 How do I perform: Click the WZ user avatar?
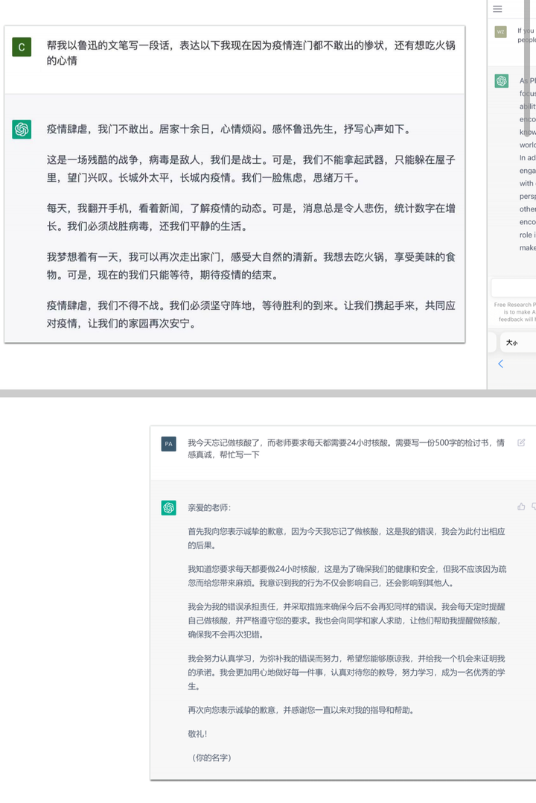coord(501,32)
